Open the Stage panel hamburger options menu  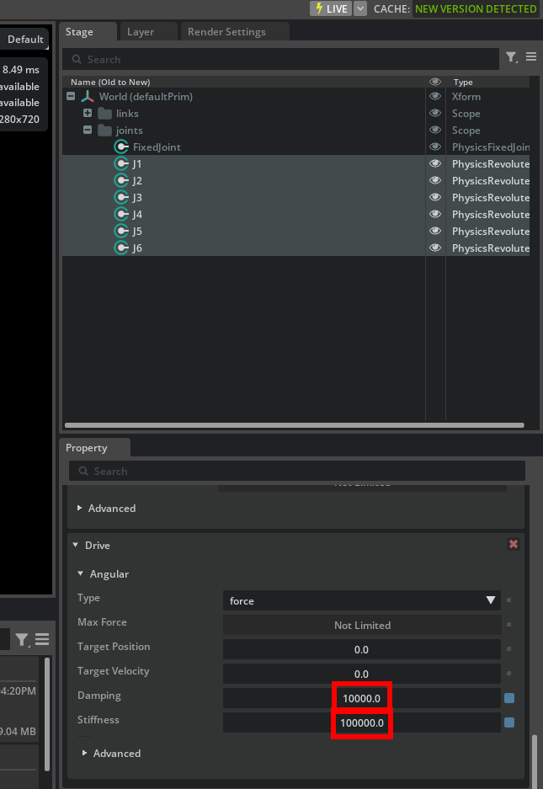click(x=531, y=57)
